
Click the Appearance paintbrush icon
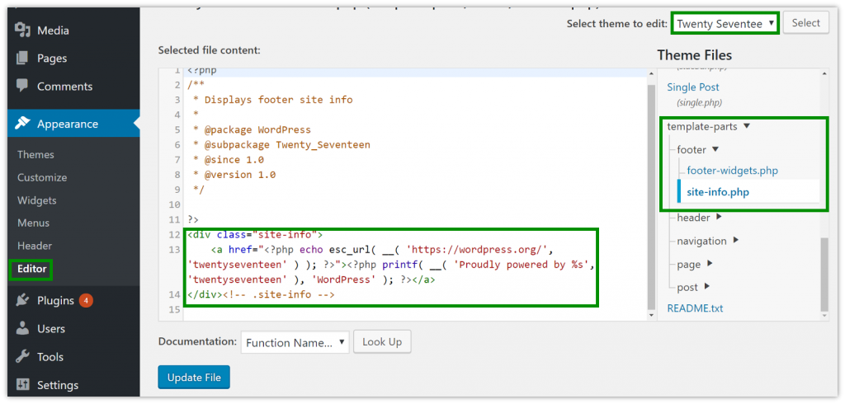pos(22,124)
